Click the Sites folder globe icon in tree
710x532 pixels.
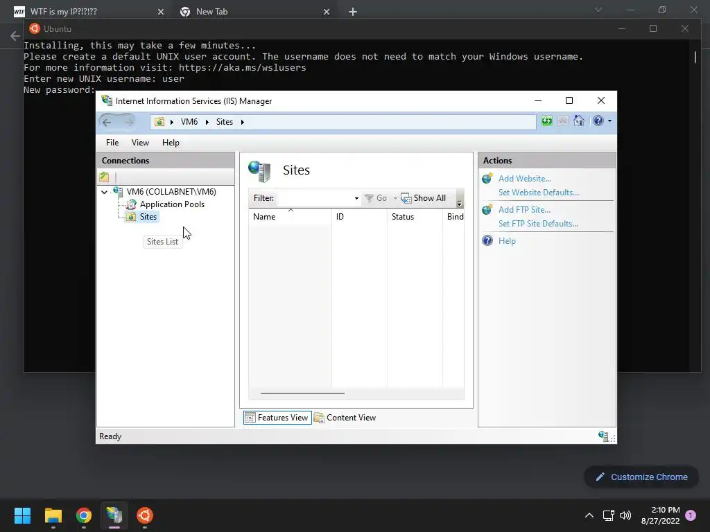click(131, 217)
